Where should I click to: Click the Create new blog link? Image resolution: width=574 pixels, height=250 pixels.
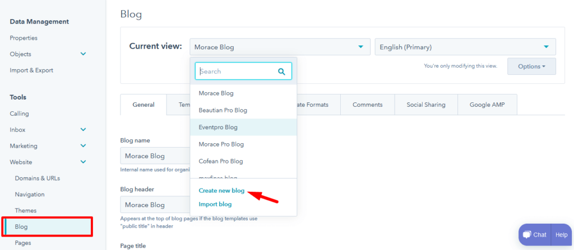click(221, 191)
